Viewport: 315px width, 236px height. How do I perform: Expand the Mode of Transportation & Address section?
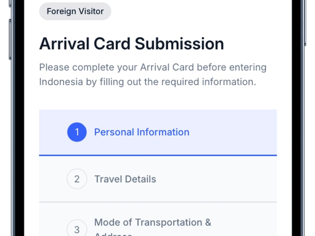click(x=153, y=222)
